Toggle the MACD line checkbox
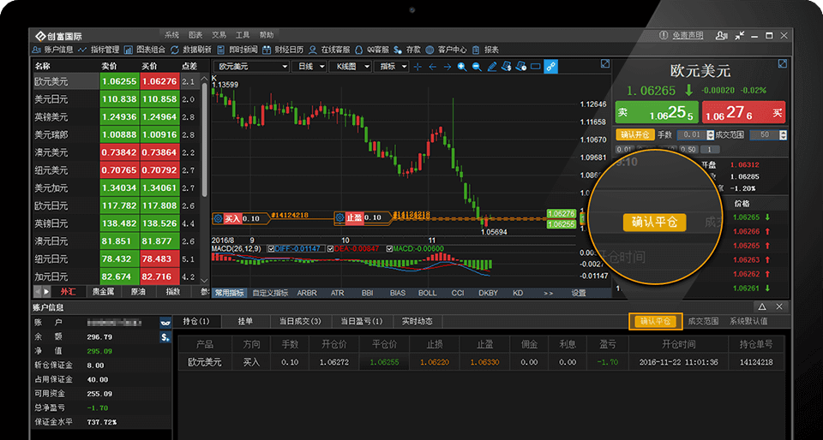The width and height of the screenshot is (823, 440). click(x=389, y=249)
